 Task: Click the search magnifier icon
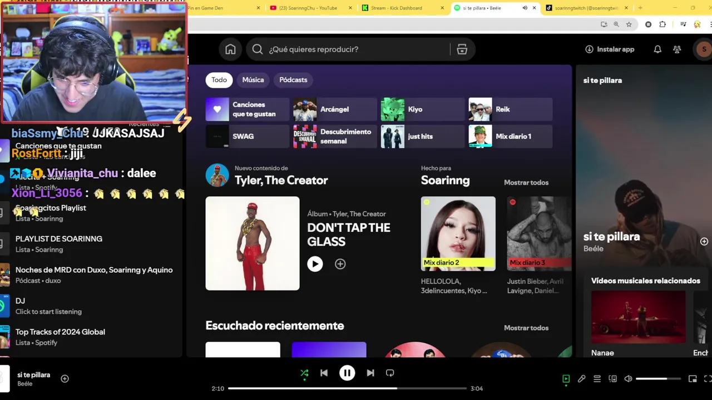(257, 49)
